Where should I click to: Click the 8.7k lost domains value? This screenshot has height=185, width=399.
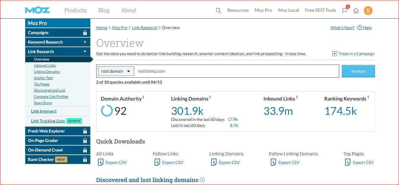coord(234,126)
